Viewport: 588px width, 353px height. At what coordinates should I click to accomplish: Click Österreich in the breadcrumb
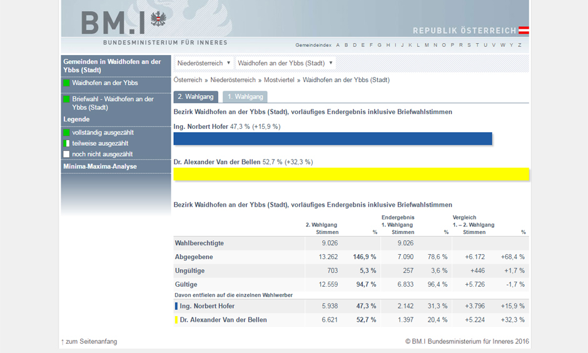point(188,80)
